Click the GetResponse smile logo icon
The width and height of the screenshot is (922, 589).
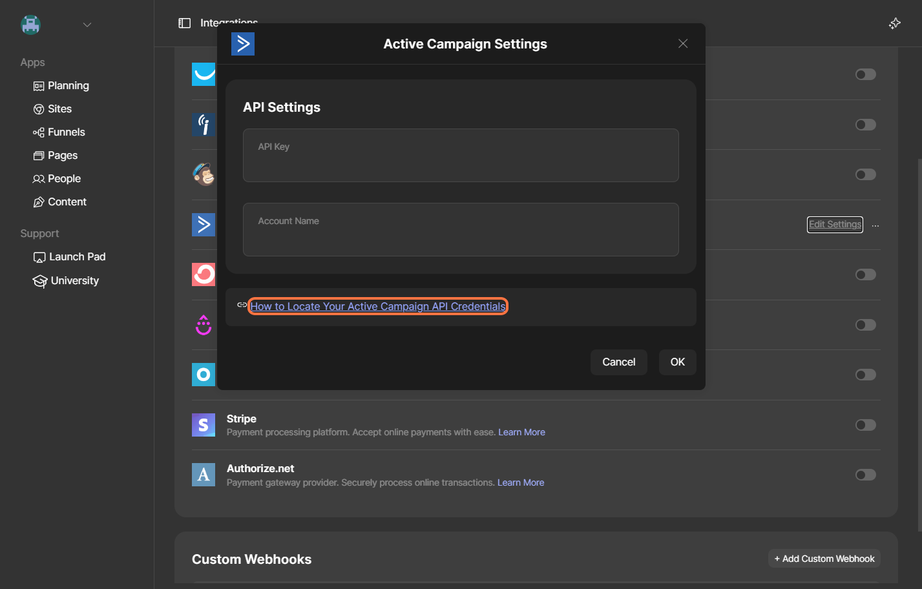pos(204,74)
